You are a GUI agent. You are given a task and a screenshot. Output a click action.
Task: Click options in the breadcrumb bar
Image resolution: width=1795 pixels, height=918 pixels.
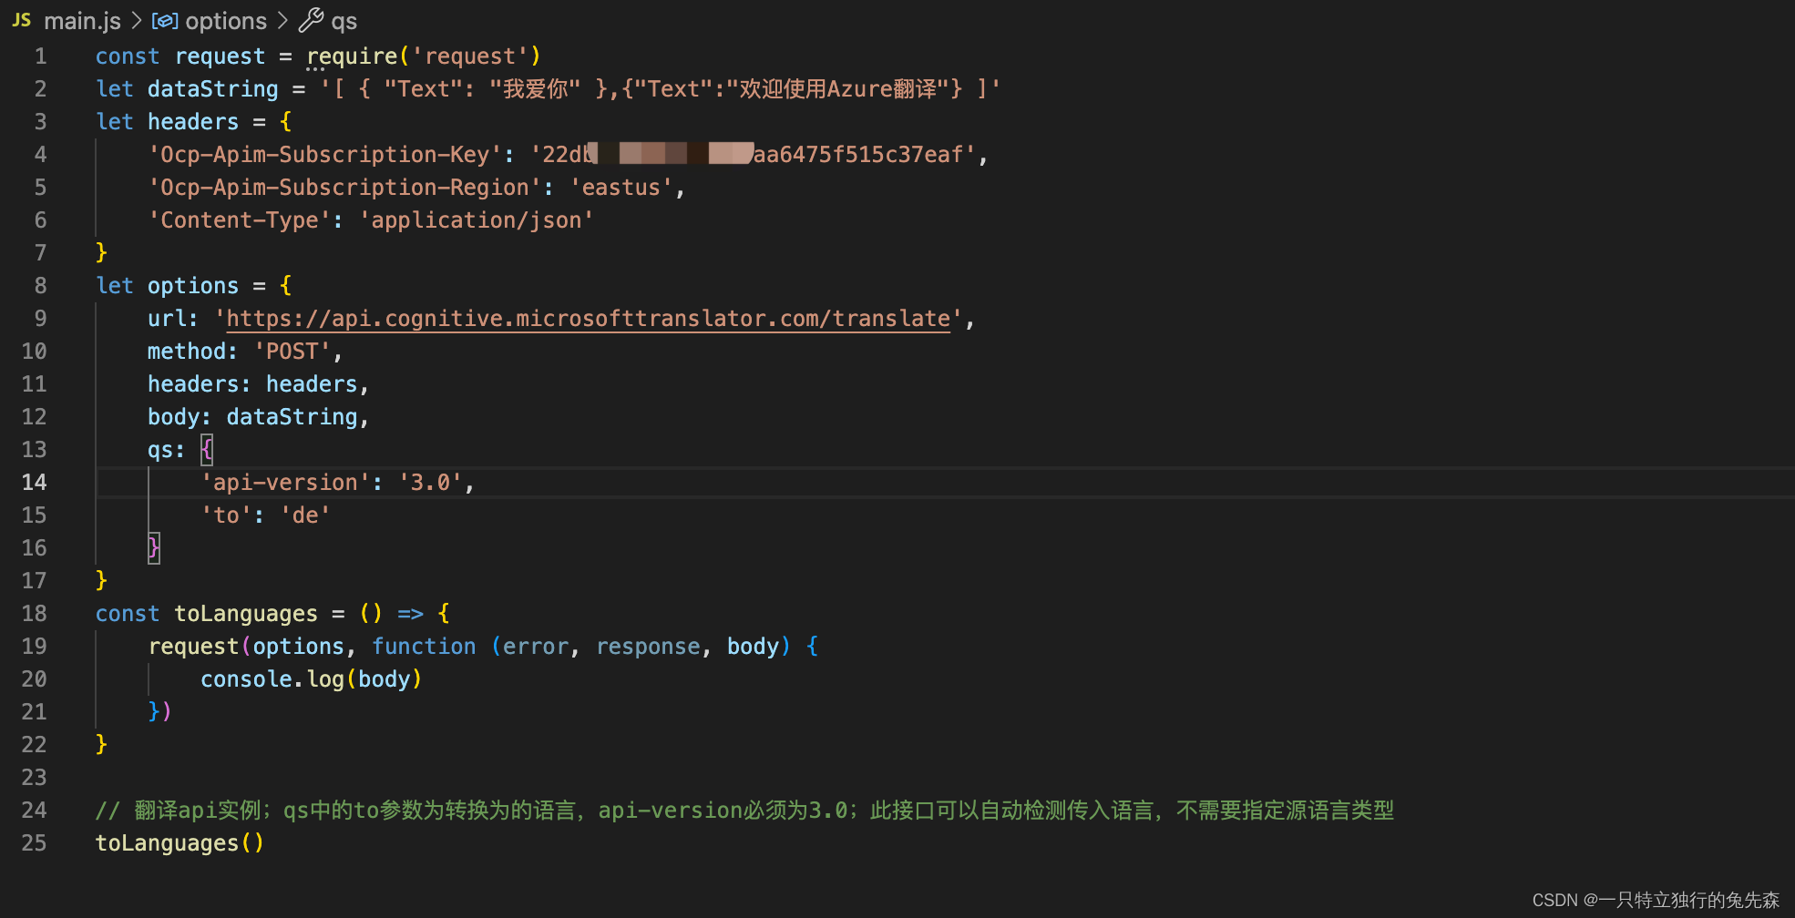point(225,20)
